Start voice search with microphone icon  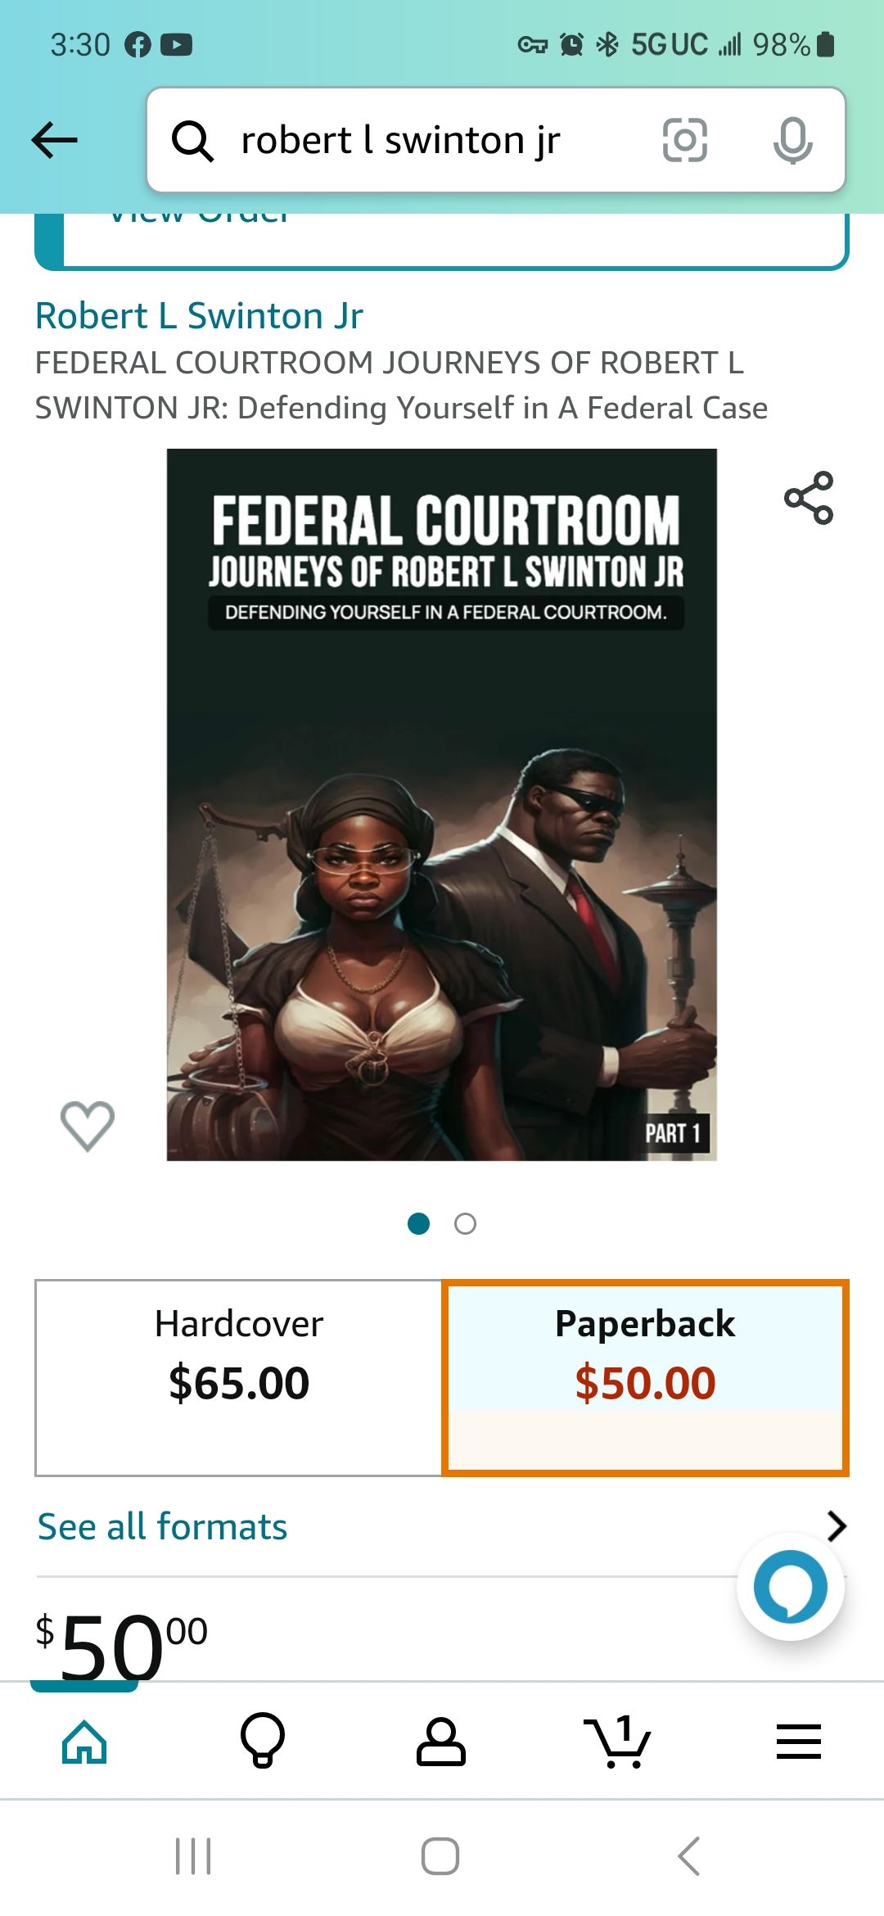click(x=792, y=140)
